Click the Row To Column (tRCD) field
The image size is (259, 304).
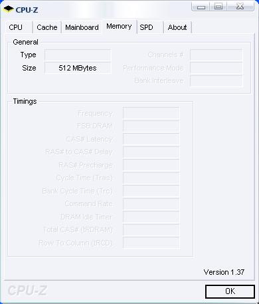(x=151, y=243)
